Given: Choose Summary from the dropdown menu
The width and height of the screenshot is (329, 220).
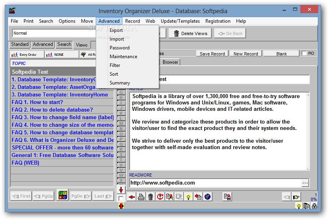Looking at the screenshot, I should pyautogui.click(x=120, y=83).
